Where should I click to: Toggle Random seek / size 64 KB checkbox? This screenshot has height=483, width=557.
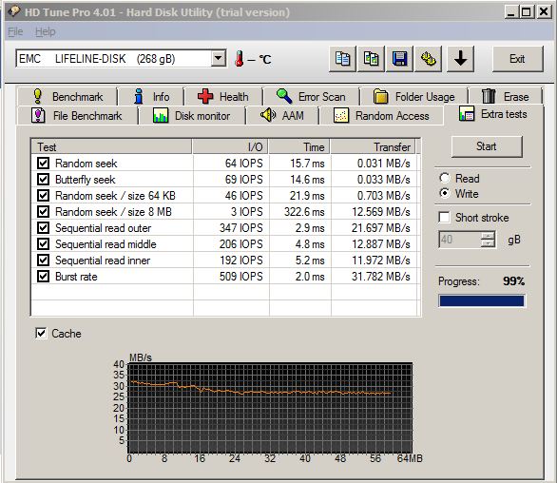pyautogui.click(x=44, y=196)
